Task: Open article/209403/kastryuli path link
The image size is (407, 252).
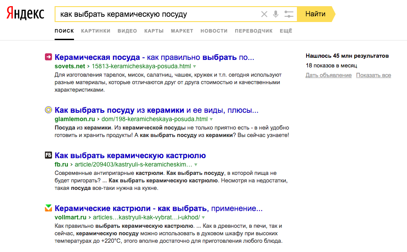Action: tap(133, 164)
